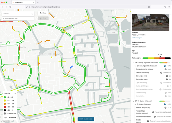Click '(01) 0 tot 50 fietsers' value

(164, 117)
